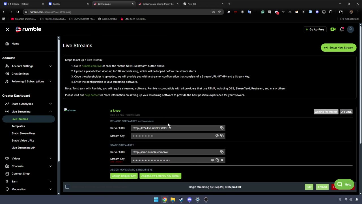Reload the page in Chrome
This screenshot has height=204, width=362.
pos(18,12)
